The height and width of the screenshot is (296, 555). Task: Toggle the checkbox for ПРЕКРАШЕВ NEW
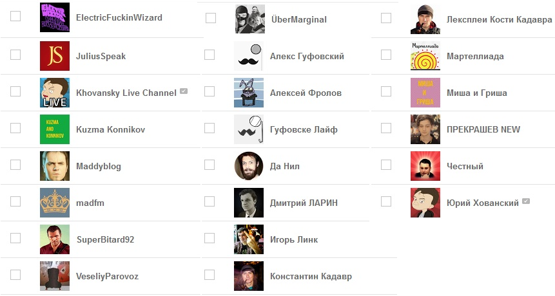tap(386, 128)
